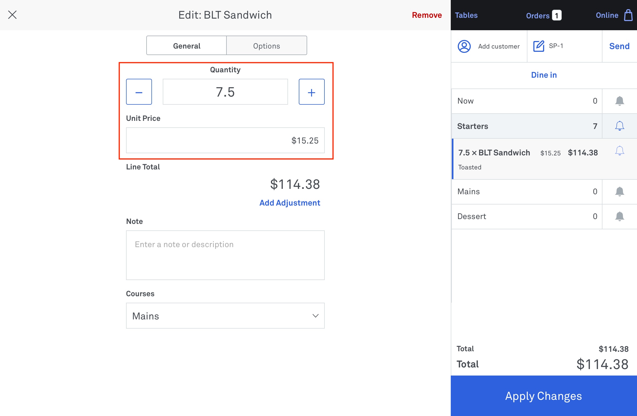Close the Edit BLT Sandwich panel
The width and height of the screenshot is (637, 416).
[x=12, y=15]
